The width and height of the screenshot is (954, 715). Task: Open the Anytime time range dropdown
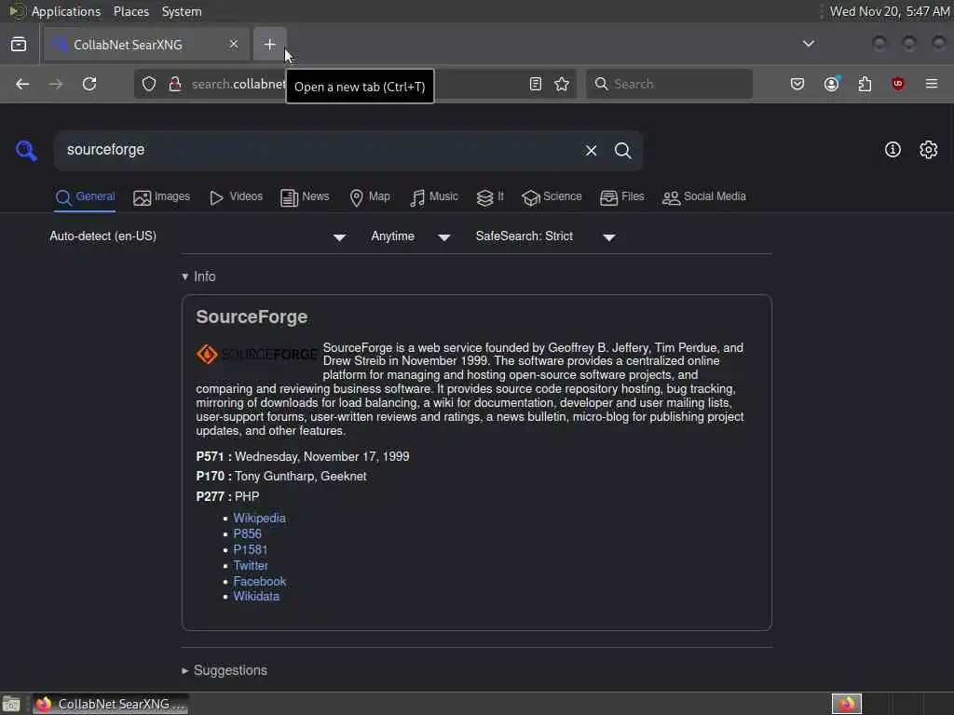pos(411,236)
